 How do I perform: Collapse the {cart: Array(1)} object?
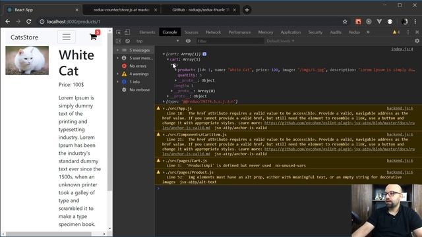[x=164, y=54]
